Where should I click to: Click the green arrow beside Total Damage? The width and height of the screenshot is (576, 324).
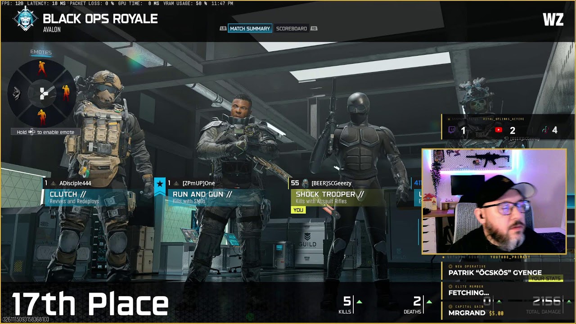point(569,301)
